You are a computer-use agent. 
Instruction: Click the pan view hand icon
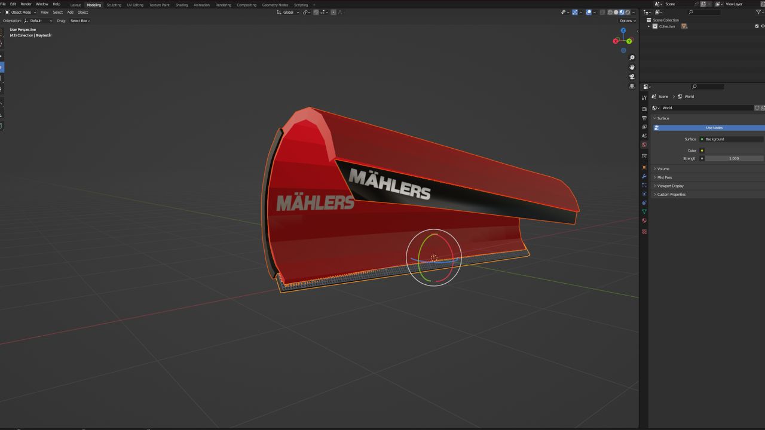pos(632,67)
